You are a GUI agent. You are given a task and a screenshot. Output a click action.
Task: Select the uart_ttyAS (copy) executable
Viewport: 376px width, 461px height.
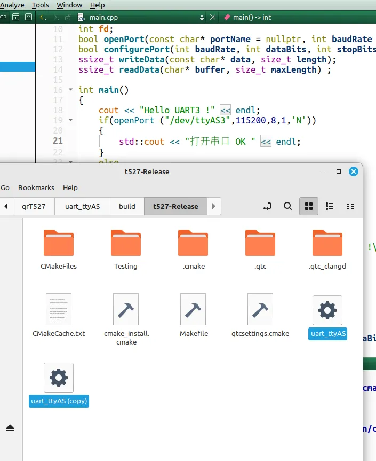59,385
